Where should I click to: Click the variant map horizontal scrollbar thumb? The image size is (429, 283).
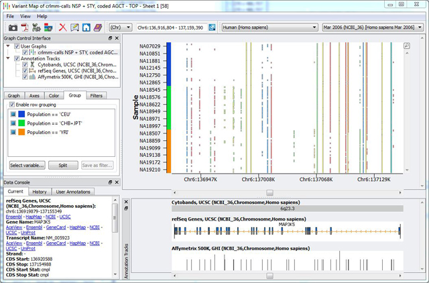269,192
